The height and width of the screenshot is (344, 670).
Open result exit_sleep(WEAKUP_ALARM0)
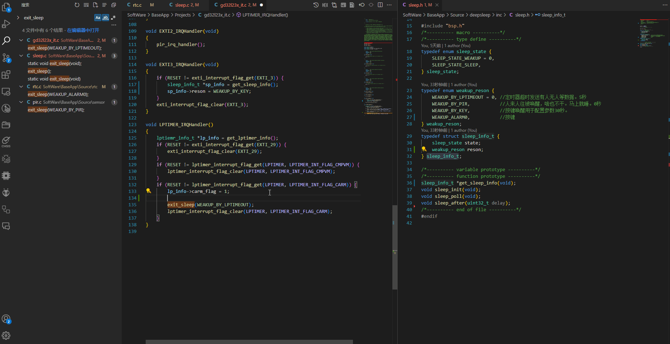point(58,94)
